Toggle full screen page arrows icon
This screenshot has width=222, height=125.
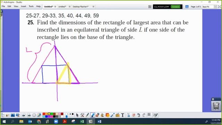click(x=220, y=7)
